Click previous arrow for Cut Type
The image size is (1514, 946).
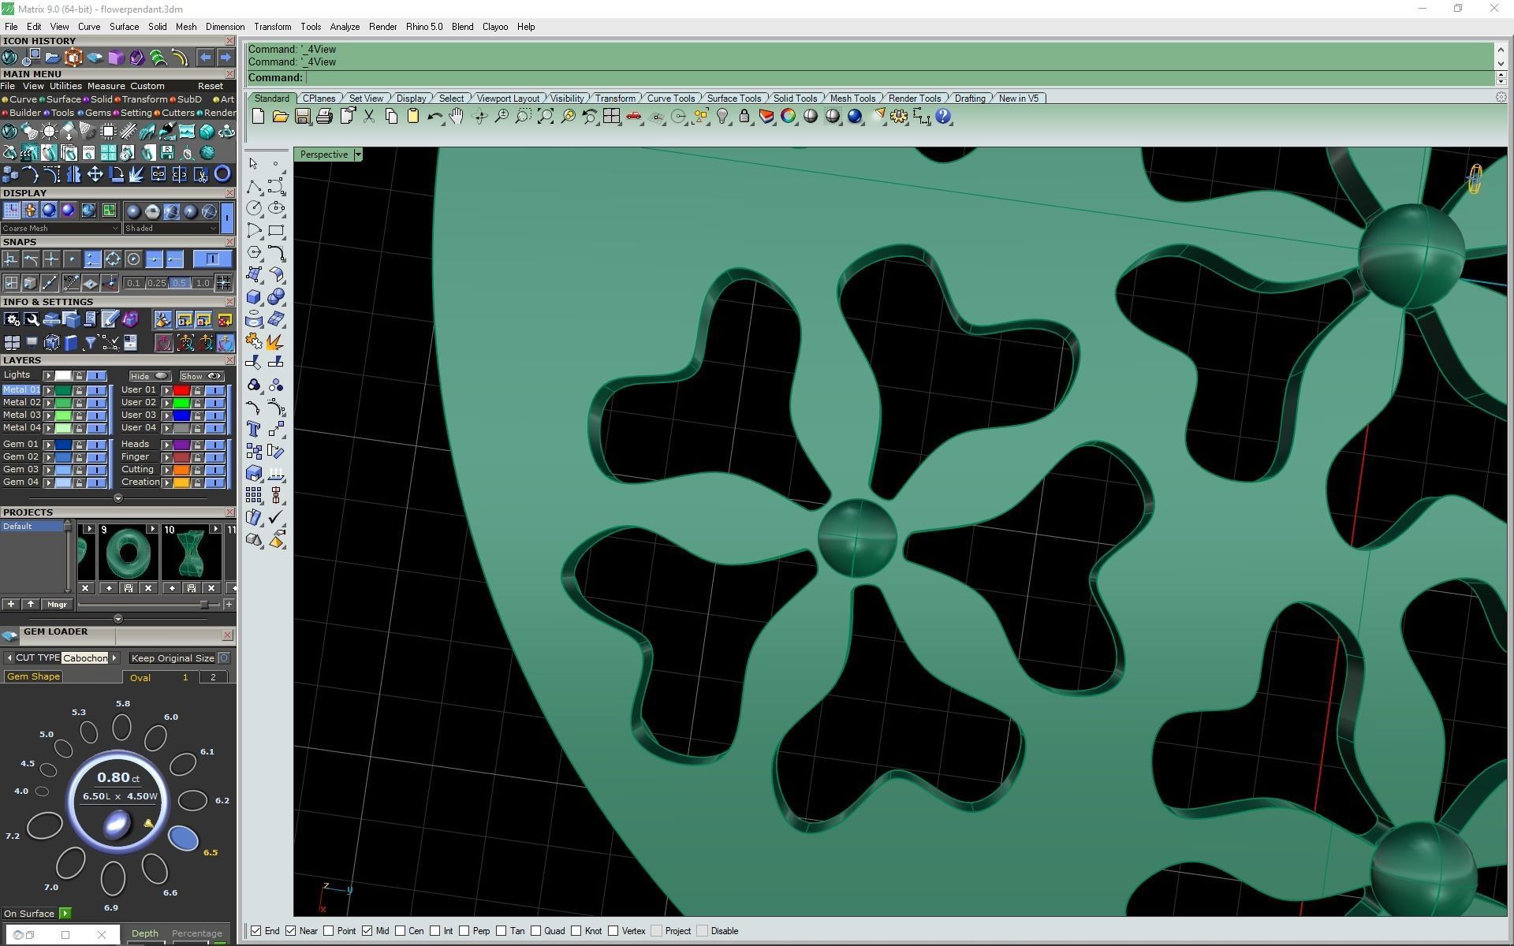coord(9,658)
